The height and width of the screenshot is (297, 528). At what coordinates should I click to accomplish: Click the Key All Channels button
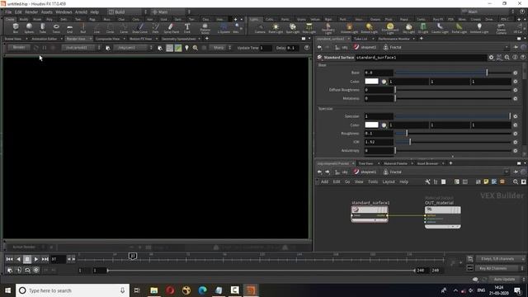(497, 268)
